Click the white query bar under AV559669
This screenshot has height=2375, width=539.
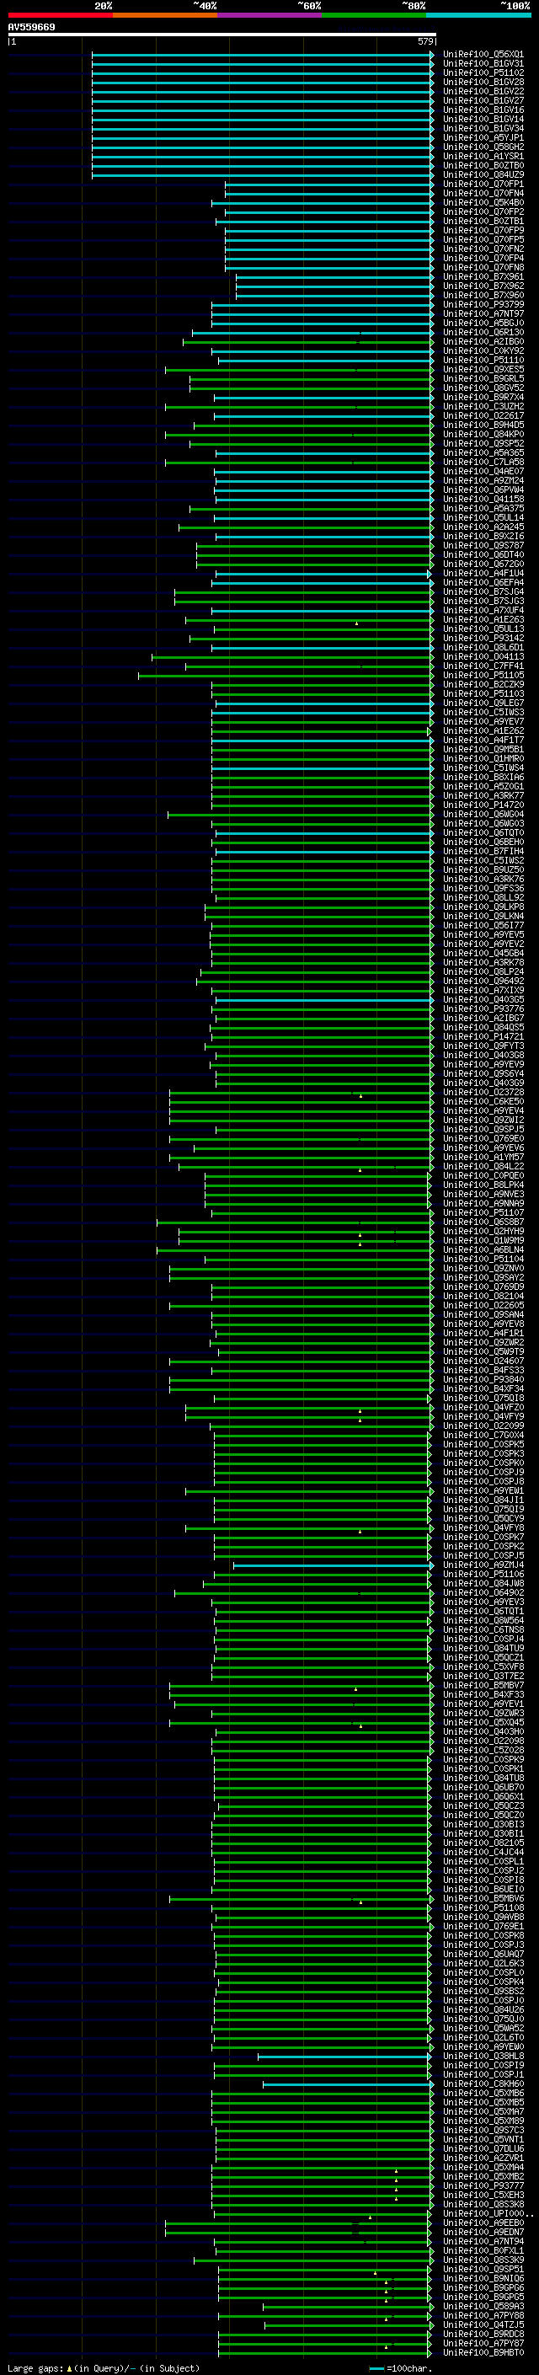tap(222, 35)
